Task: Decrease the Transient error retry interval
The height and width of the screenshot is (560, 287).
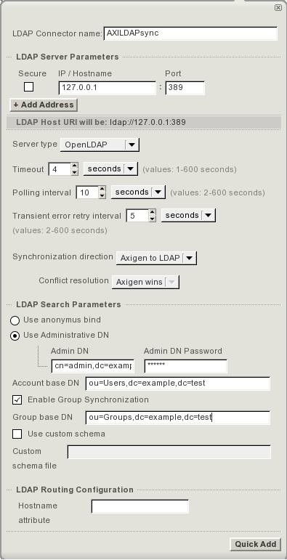Action: [x=153, y=219]
